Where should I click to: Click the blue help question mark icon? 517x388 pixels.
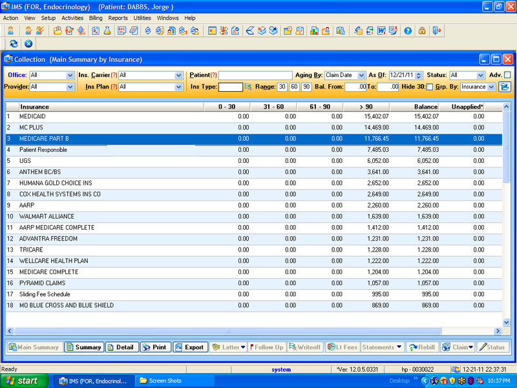408,30
